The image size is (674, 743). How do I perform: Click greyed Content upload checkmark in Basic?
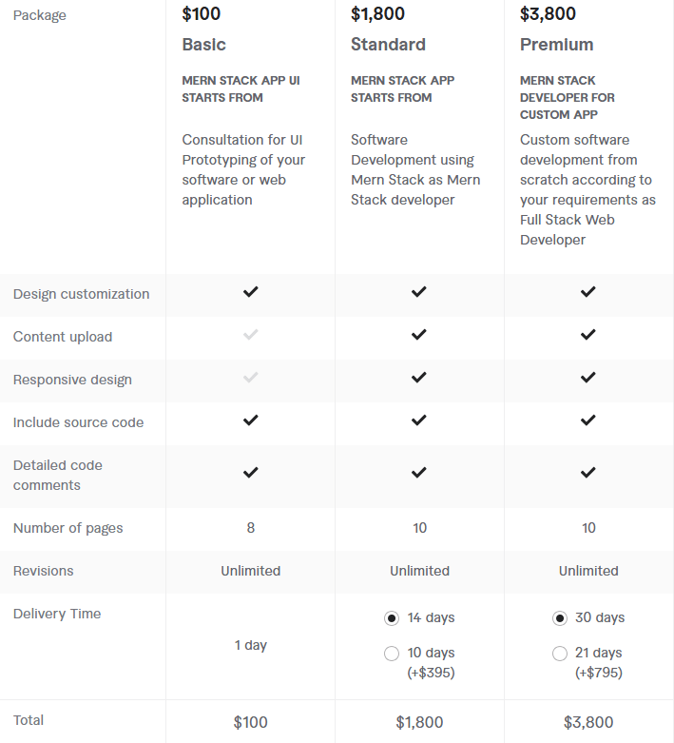250,335
